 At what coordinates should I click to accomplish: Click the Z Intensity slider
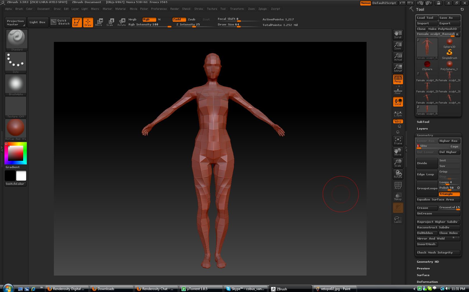(x=194, y=25)
